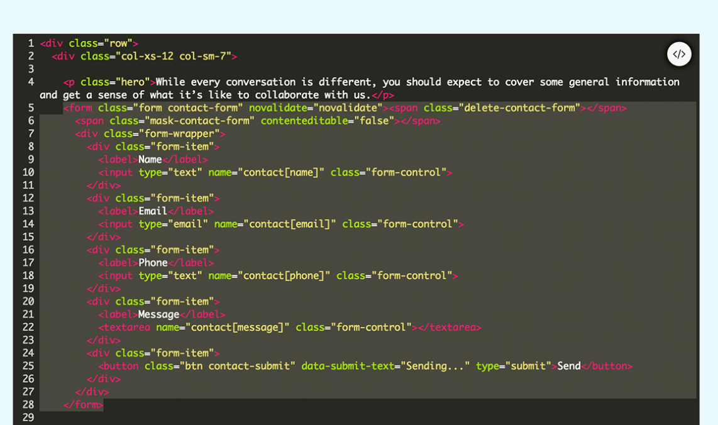
Task: Click line number 29 in gutter
Action: [x=28, y=417]
